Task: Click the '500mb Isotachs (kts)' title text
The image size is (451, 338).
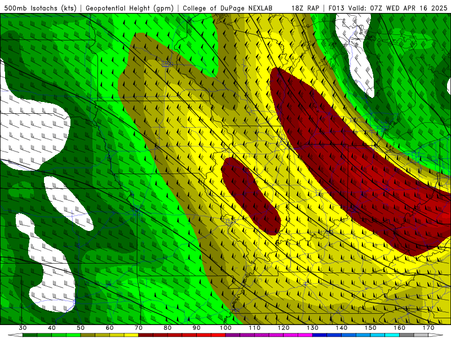Action: [40, 8]
